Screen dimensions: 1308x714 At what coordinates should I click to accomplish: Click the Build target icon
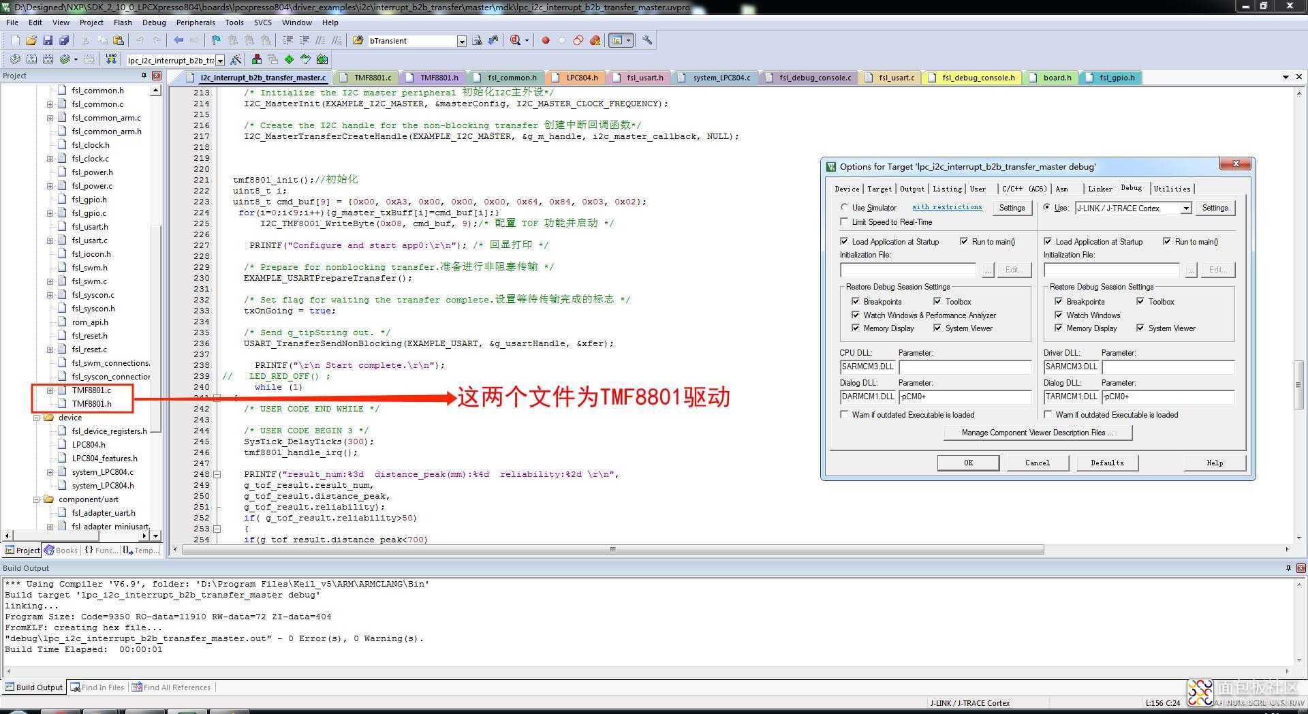31,60
